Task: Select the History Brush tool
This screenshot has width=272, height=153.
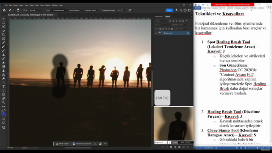Action: 3,59
